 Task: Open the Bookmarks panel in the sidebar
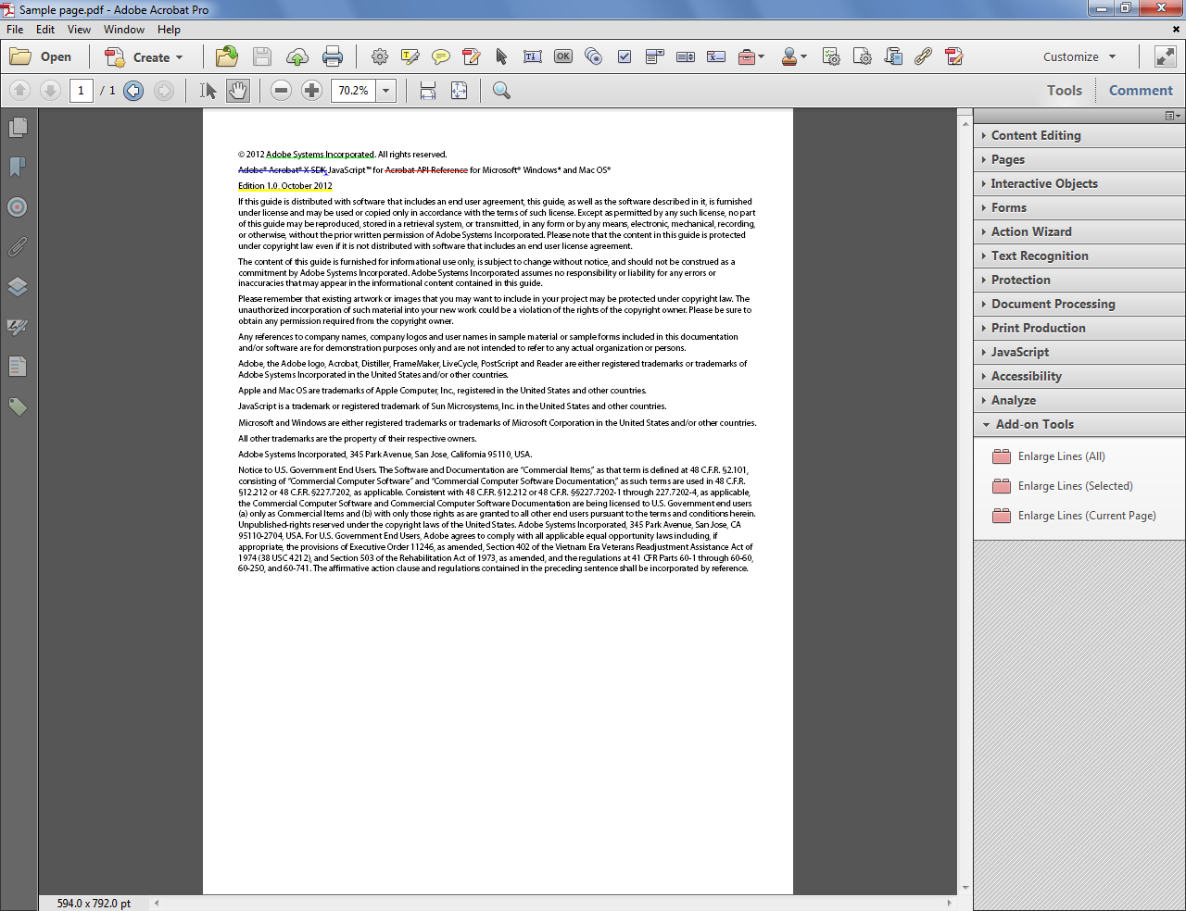pos(17,167)
